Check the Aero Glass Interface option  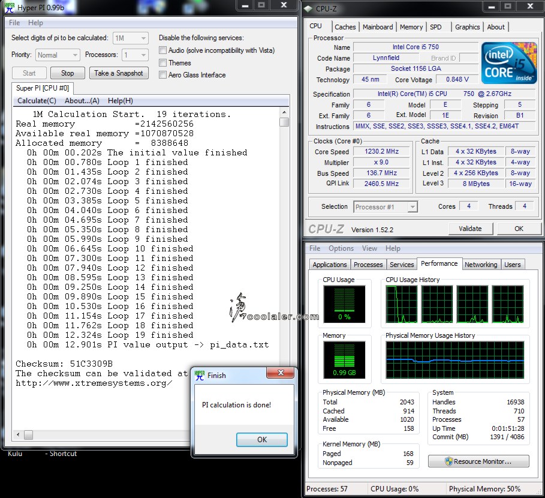162,75
